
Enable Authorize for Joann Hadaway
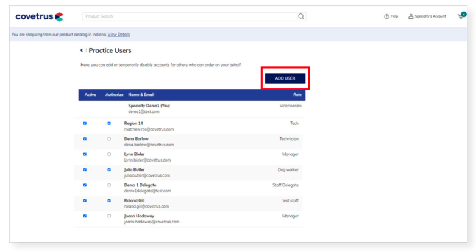[x=109, y=216]
